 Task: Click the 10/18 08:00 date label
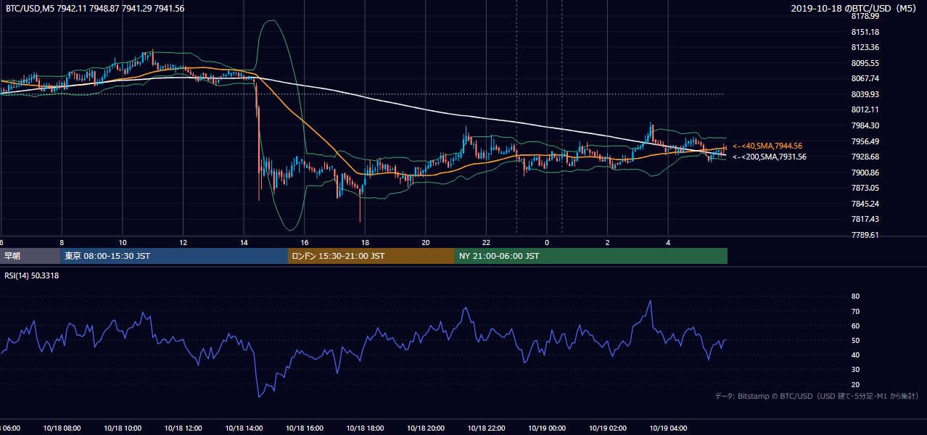62,428
